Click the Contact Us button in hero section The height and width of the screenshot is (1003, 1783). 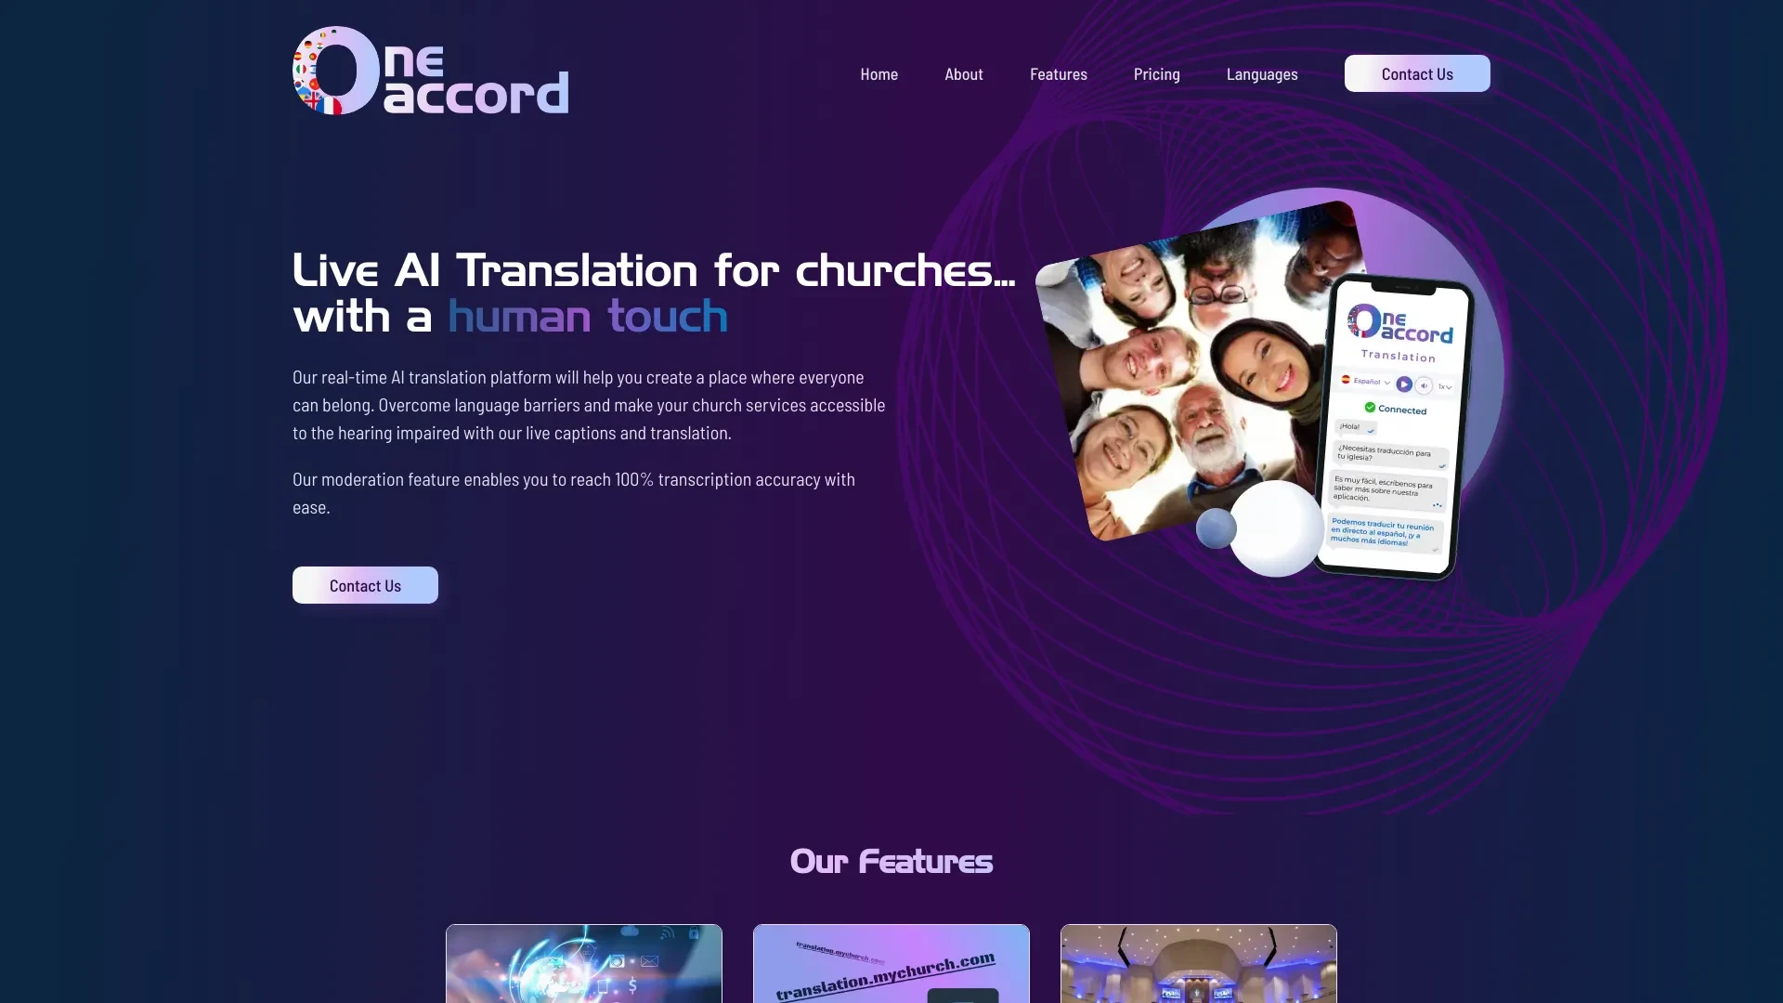click(365, 584)
